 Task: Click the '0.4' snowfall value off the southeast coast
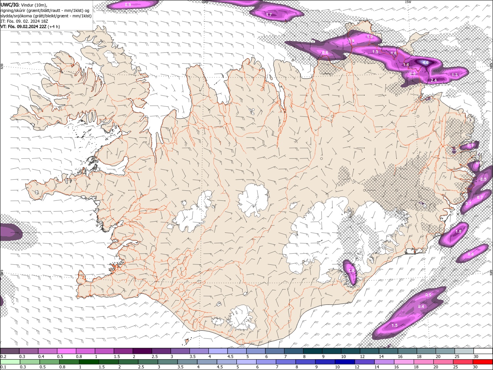(421, 306)
